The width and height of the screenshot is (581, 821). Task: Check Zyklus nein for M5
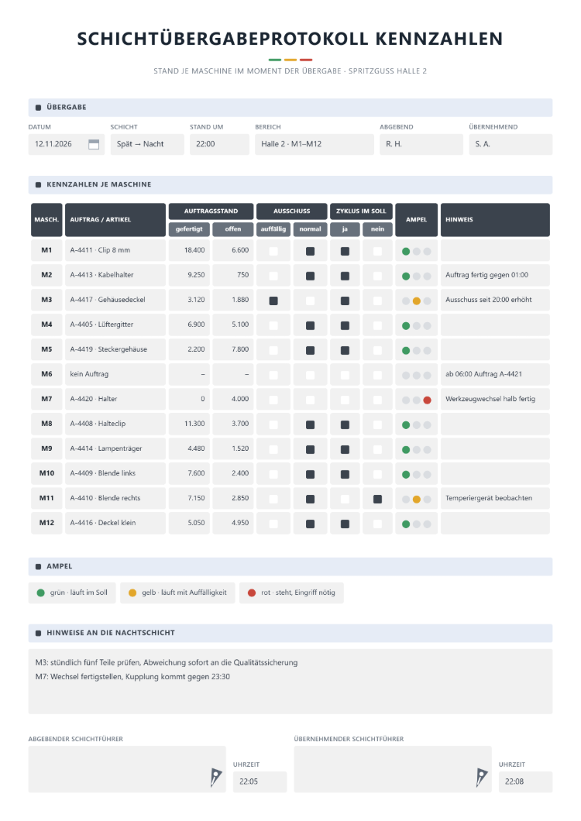pos(377,350)
